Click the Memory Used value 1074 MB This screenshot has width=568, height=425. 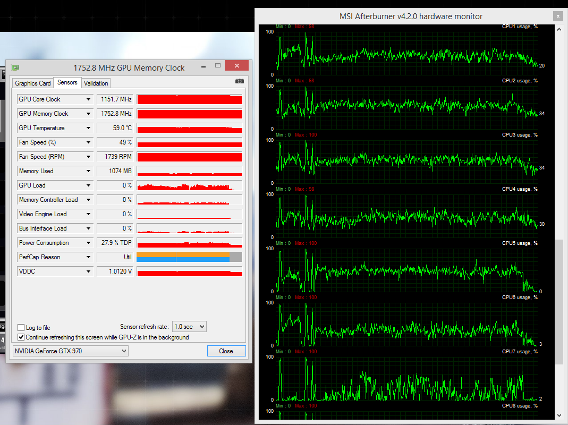coord(115,171)
